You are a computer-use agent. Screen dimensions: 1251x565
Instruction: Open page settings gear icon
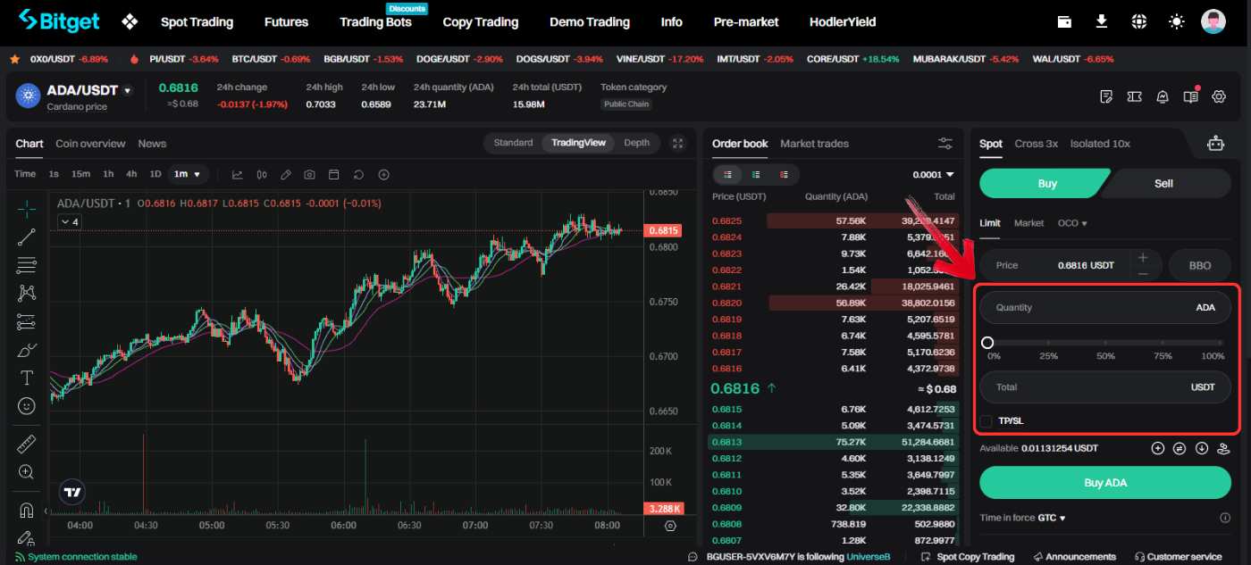1218,96
